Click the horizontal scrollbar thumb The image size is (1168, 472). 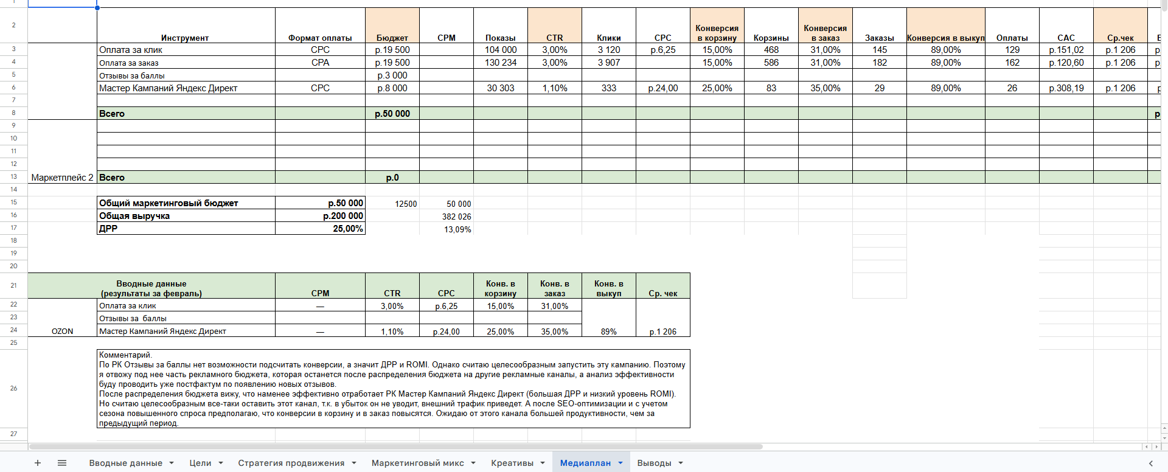pyautogui.click(x=395, y=446)
